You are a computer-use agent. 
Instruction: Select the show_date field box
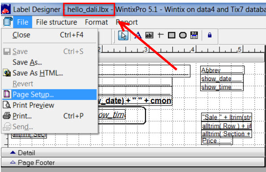pyautogui.click(x=222, y=78)
